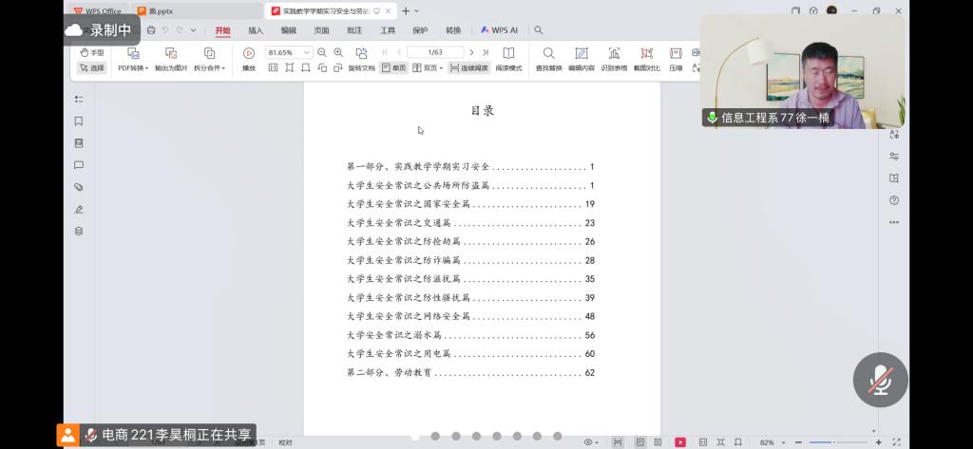The height and width of the screenshot is (449, 973).
Task: Expand the 81.65% zoom dropdown
Action: (x=307, y=52)
